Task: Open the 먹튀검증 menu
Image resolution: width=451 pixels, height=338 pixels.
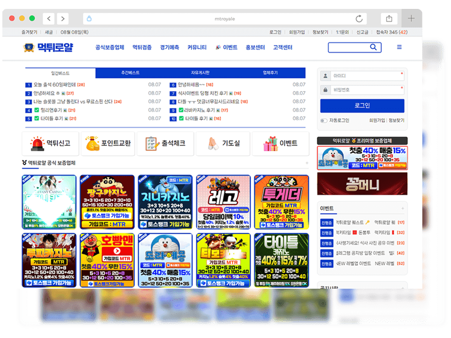Action: pos(142,47)
